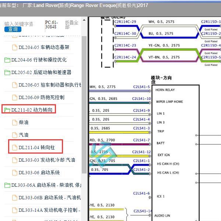Click the DL211-04 file icon
The width and height of the screenshot is (221, 221).
[15, 148]
